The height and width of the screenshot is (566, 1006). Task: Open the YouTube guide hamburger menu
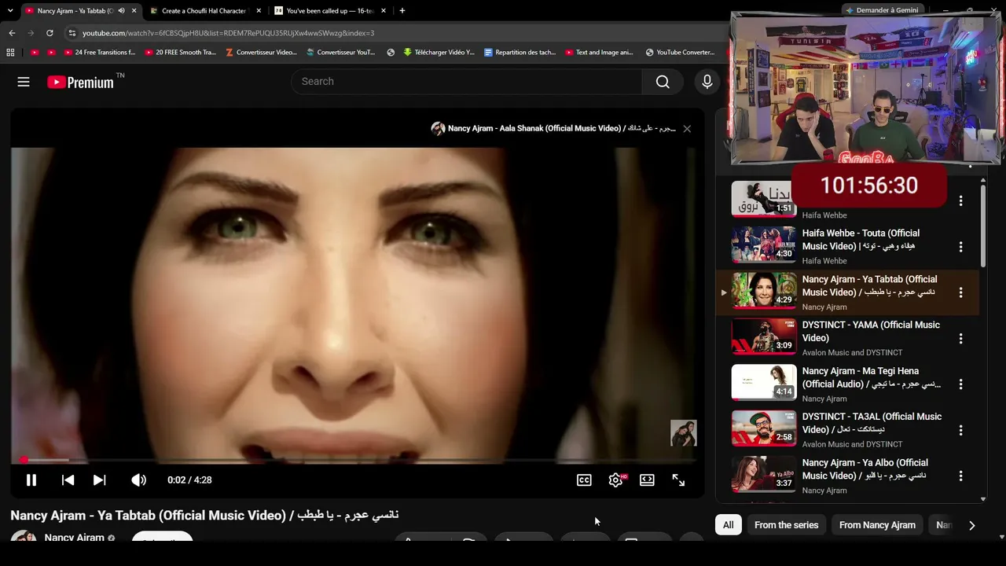click(x=24, y=82)
